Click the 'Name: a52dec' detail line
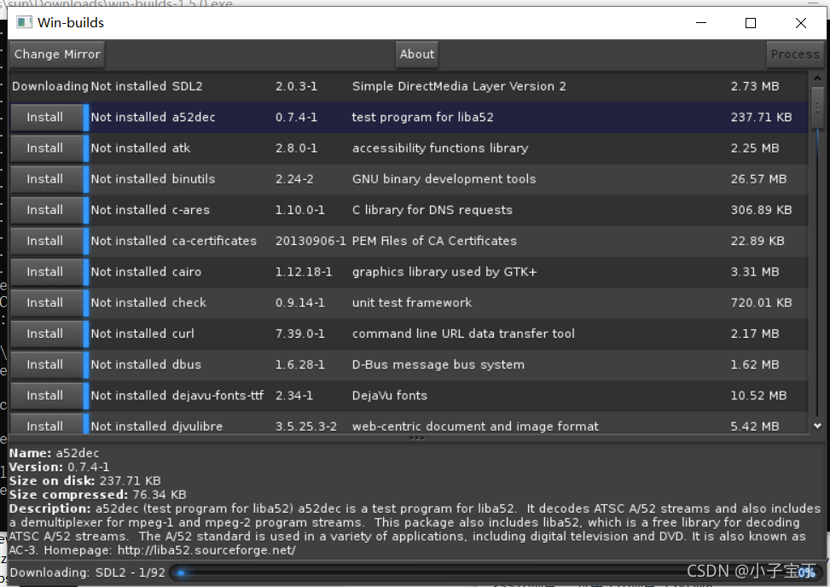 pos(54,454)
